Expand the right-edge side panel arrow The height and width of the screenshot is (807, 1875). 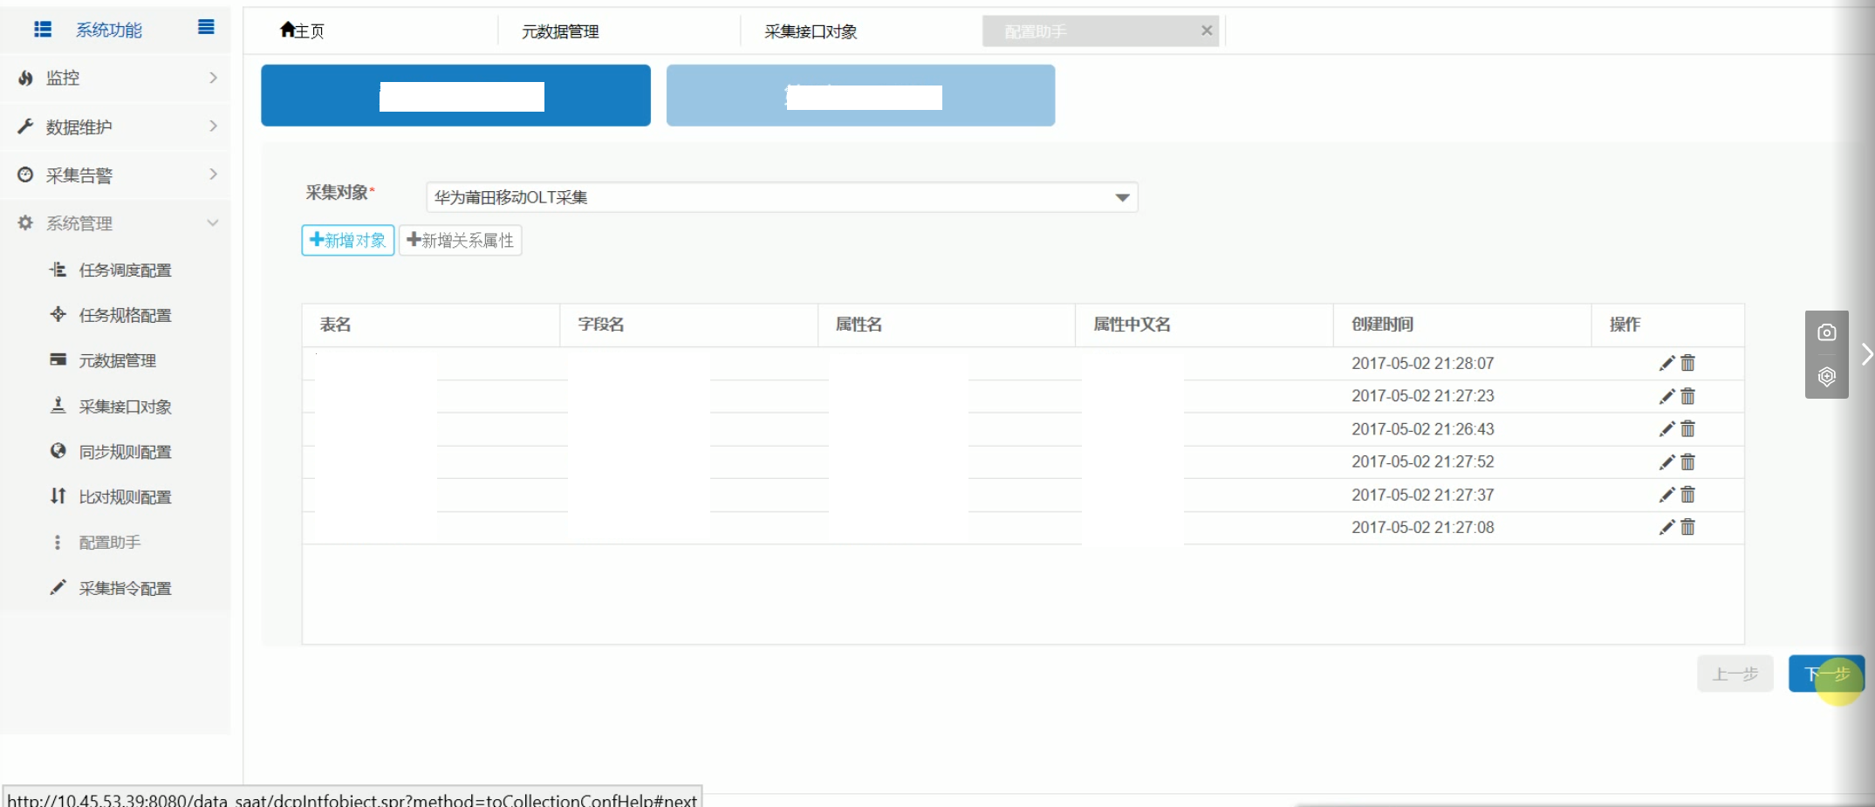1866,354
